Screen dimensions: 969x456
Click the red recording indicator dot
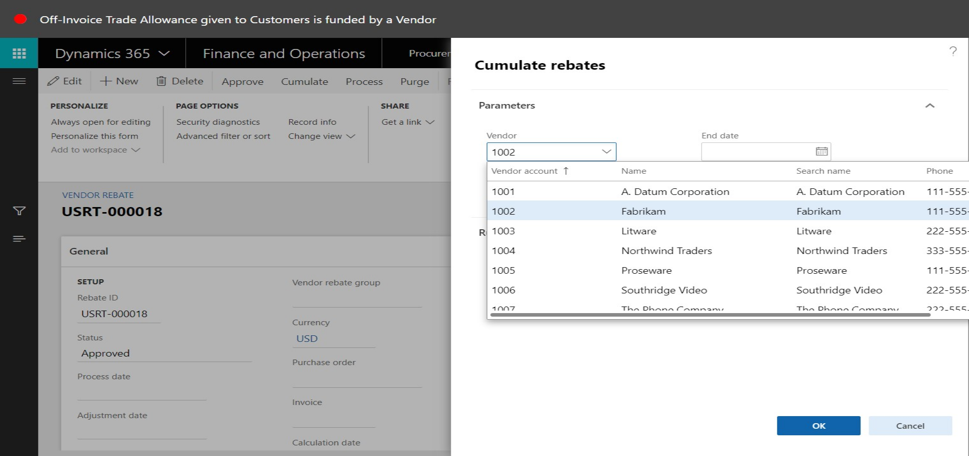[20, 19]
